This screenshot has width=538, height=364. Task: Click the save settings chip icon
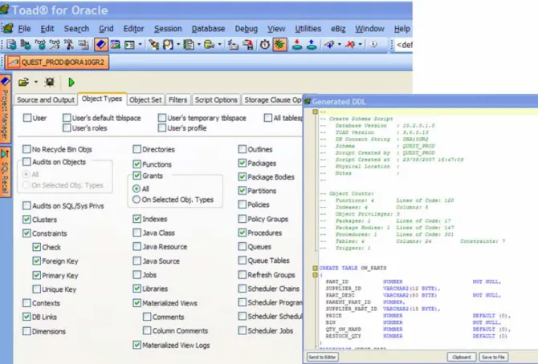coord(50,83)
